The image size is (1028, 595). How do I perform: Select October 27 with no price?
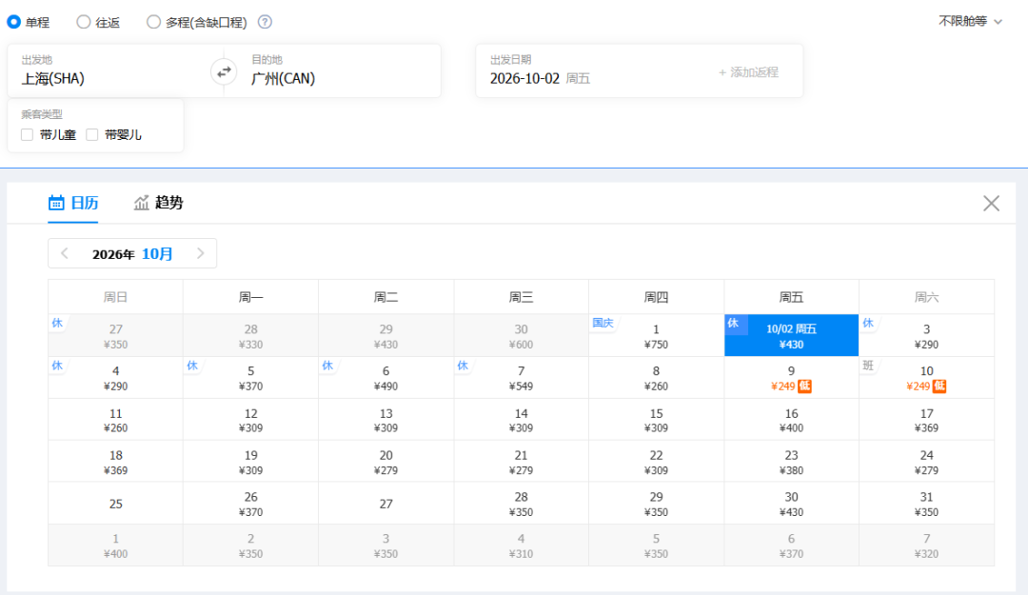tap(386, 504)
